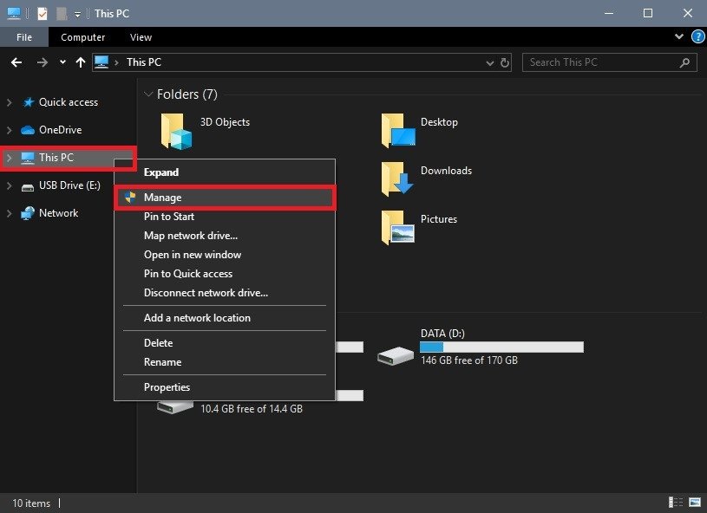Switch to large thumbnails view in the status bar
Viewport: 707px width, 513px height.
pyautogui.click(x=693, y=502)
